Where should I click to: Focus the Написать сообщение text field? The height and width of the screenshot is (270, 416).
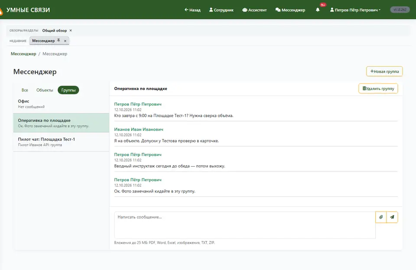click(x=245, y=225)
